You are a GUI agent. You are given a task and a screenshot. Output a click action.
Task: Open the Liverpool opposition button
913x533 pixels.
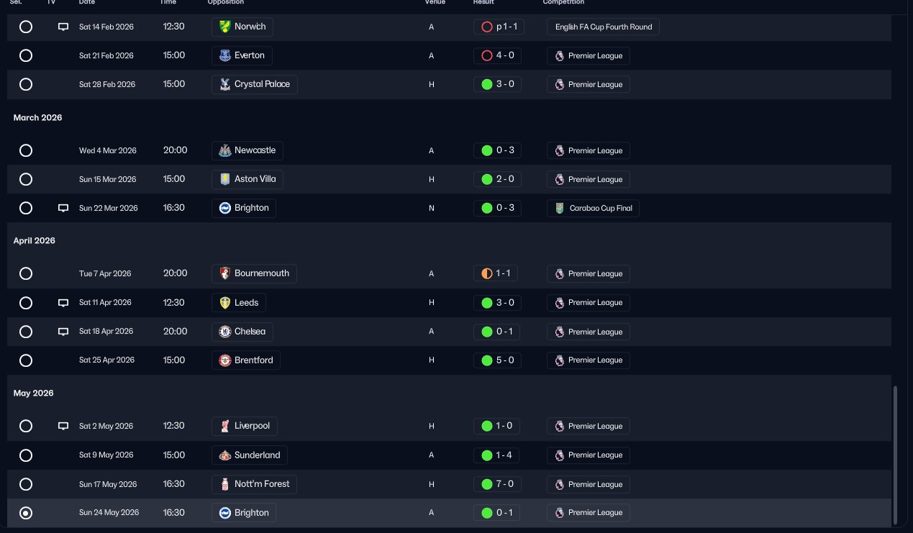245,426
